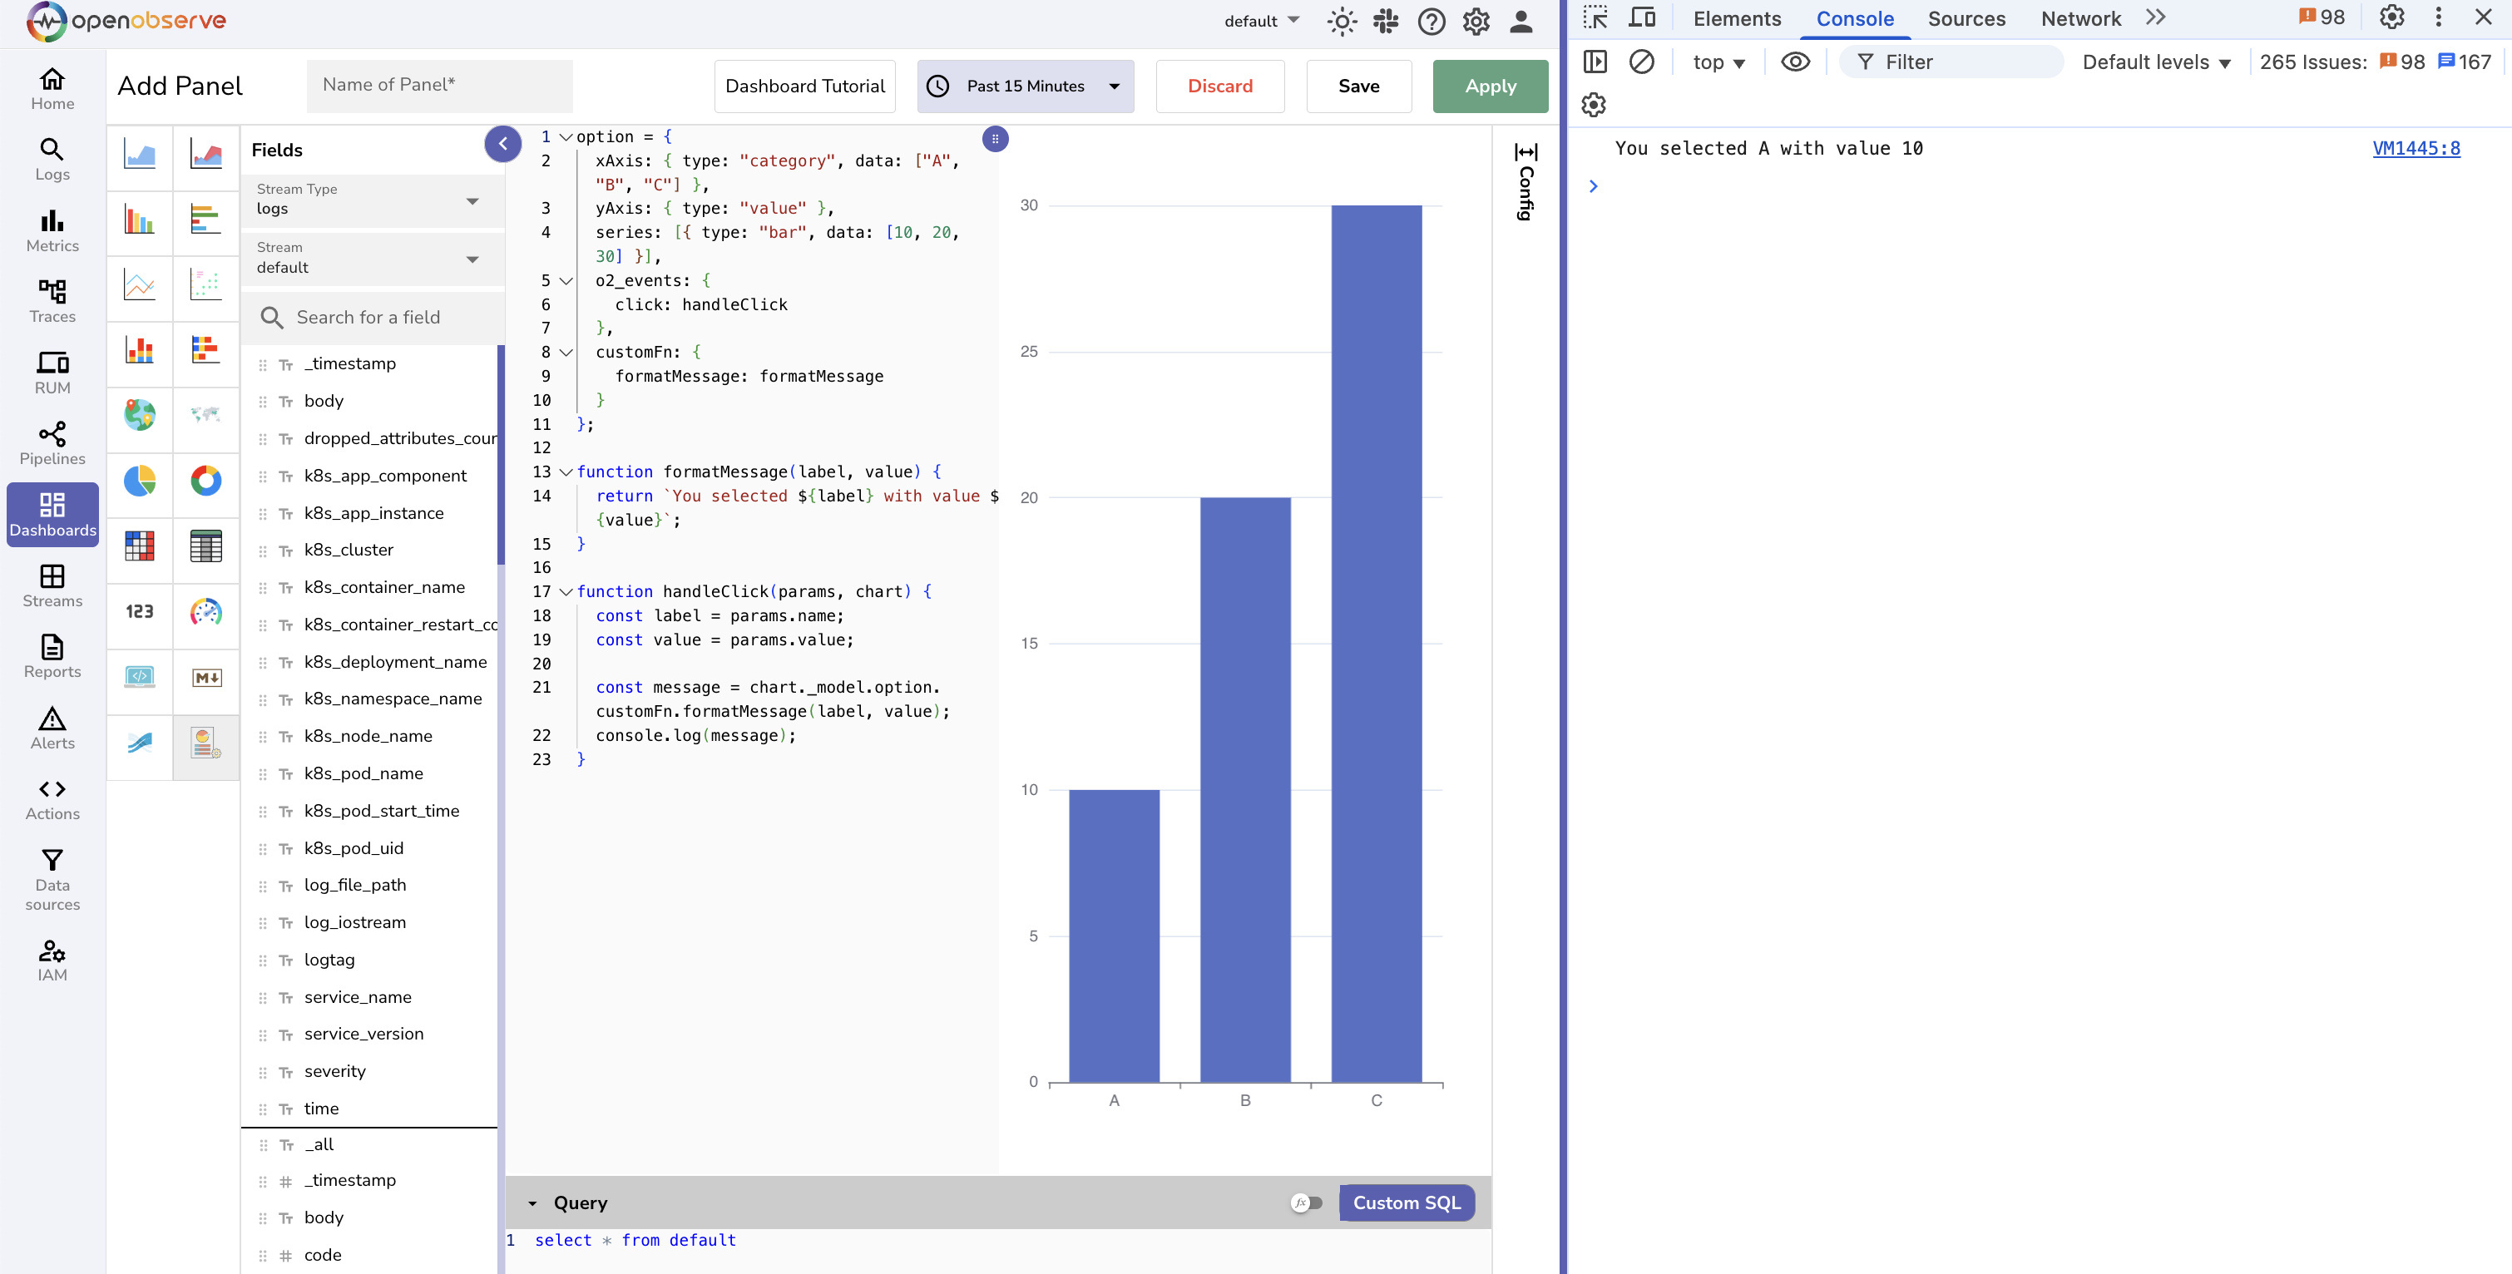
Task: Switch to the Sources tab in DevTools
Action: [x=1966, y=17]
